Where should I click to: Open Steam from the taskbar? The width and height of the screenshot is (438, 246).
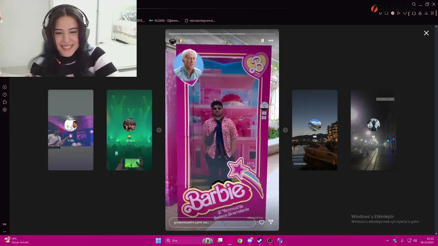[x=260, y=241]
